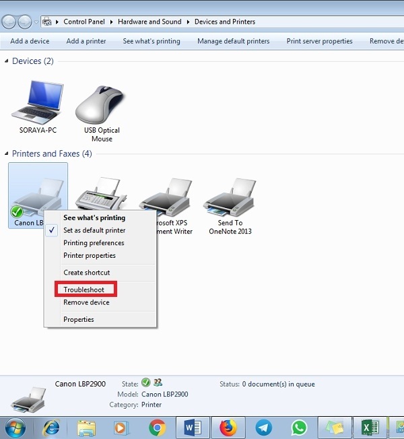Go to Hardware and Sound in the breadcrumb
Image resolution: width=404 pixels, height=439 pixels.
pyautogui.click(x=149, y=22)
